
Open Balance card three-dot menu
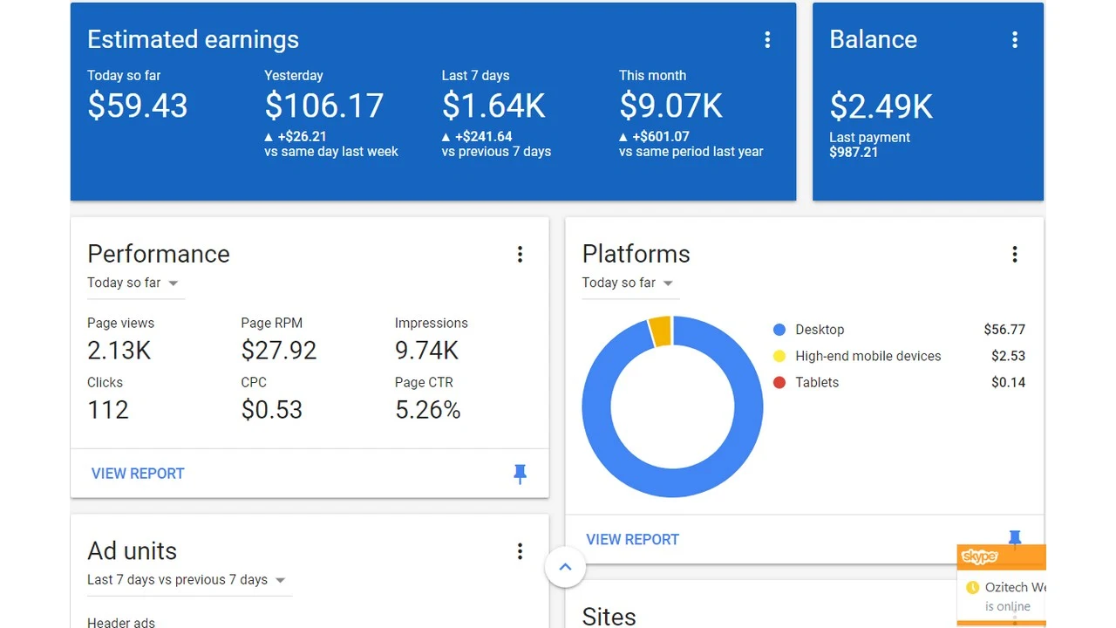(x=1015, y=39)
